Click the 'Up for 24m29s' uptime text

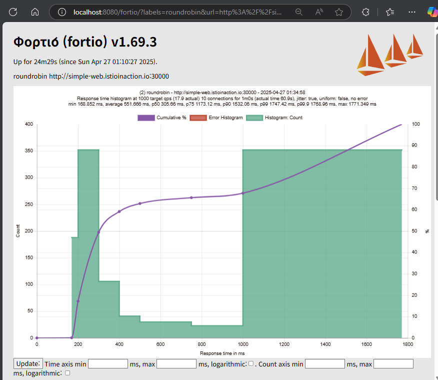(x=85, y=62)
